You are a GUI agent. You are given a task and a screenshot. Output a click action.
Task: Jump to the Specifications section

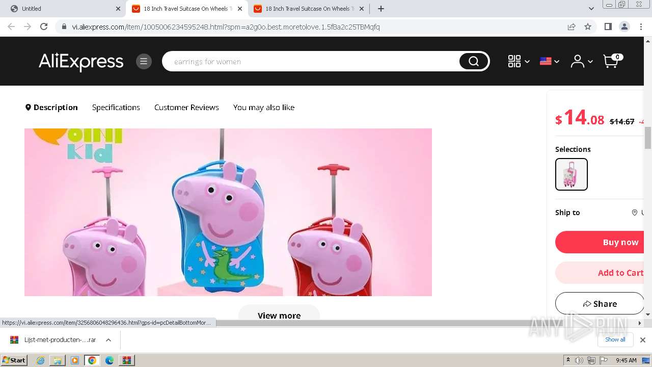[x=116, y=107]
